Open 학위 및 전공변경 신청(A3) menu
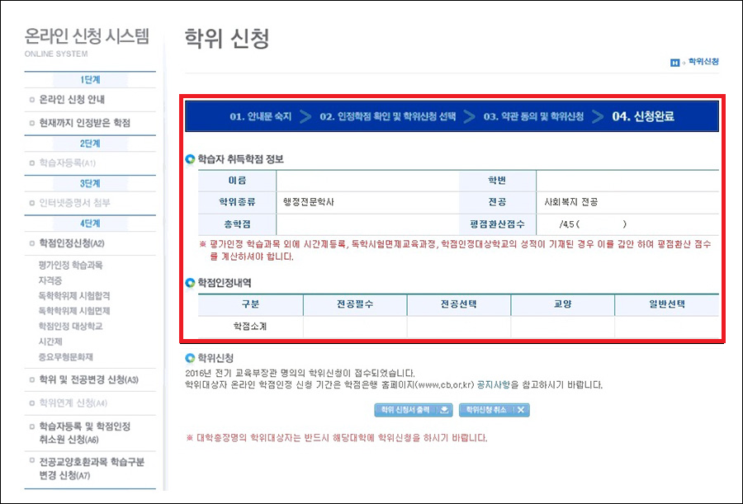The width and height of the screenshot is (743, 504). coord(88,379)
